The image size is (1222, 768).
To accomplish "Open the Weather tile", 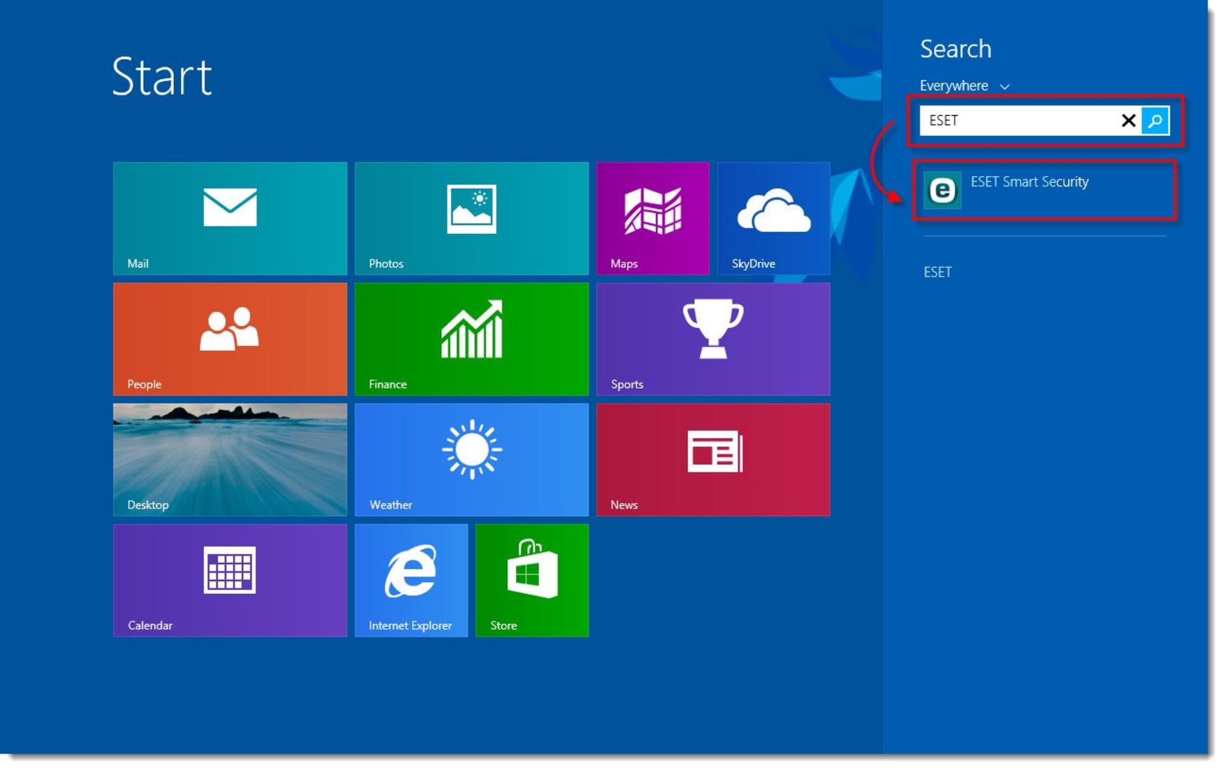I will point(472,460).
